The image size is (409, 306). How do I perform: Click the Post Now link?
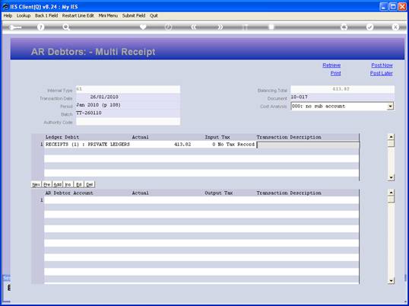click(382, 65)
